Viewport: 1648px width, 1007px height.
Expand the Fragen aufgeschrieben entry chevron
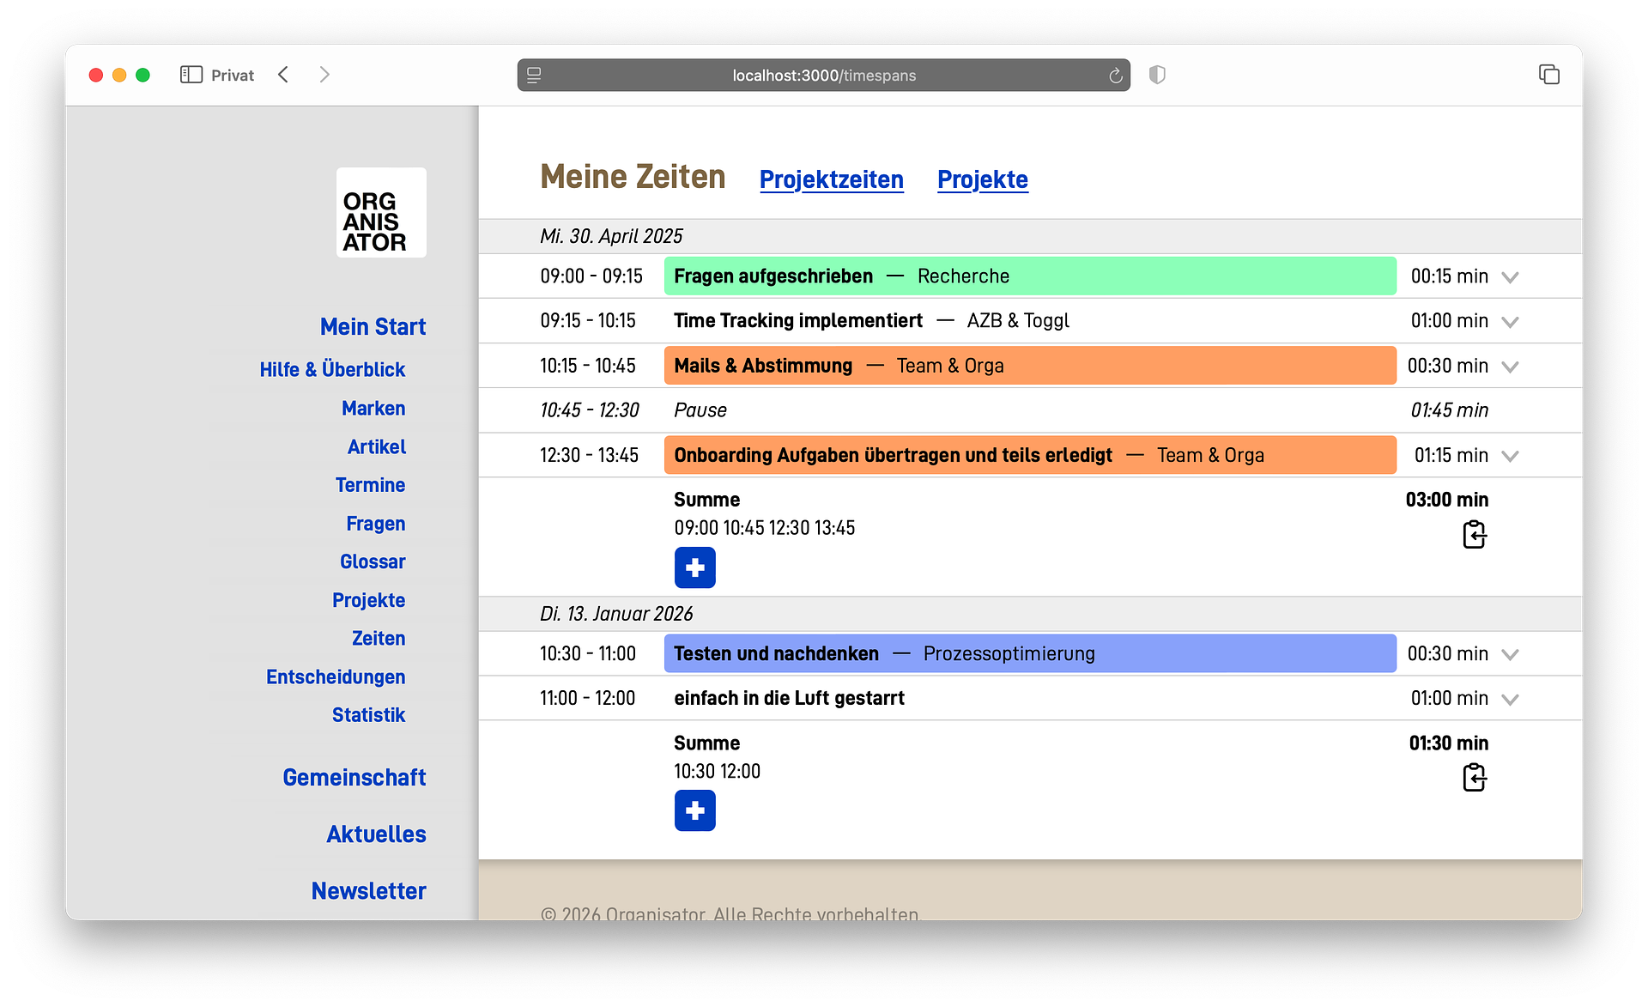coord(1510,277)
